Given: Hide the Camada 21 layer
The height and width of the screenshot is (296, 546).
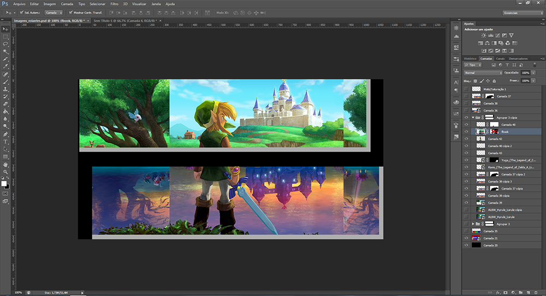Looking at the screenshot, I should 466,238.
